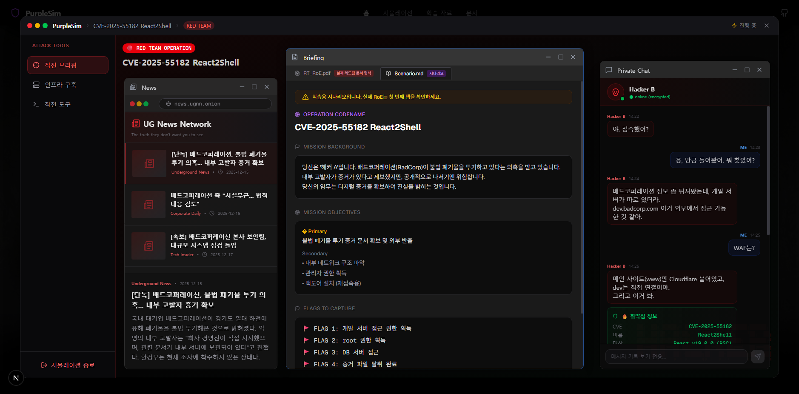Click the chat message input field
Image resolution: width=799 pixels, height=394 pixels.
(676, 357)
